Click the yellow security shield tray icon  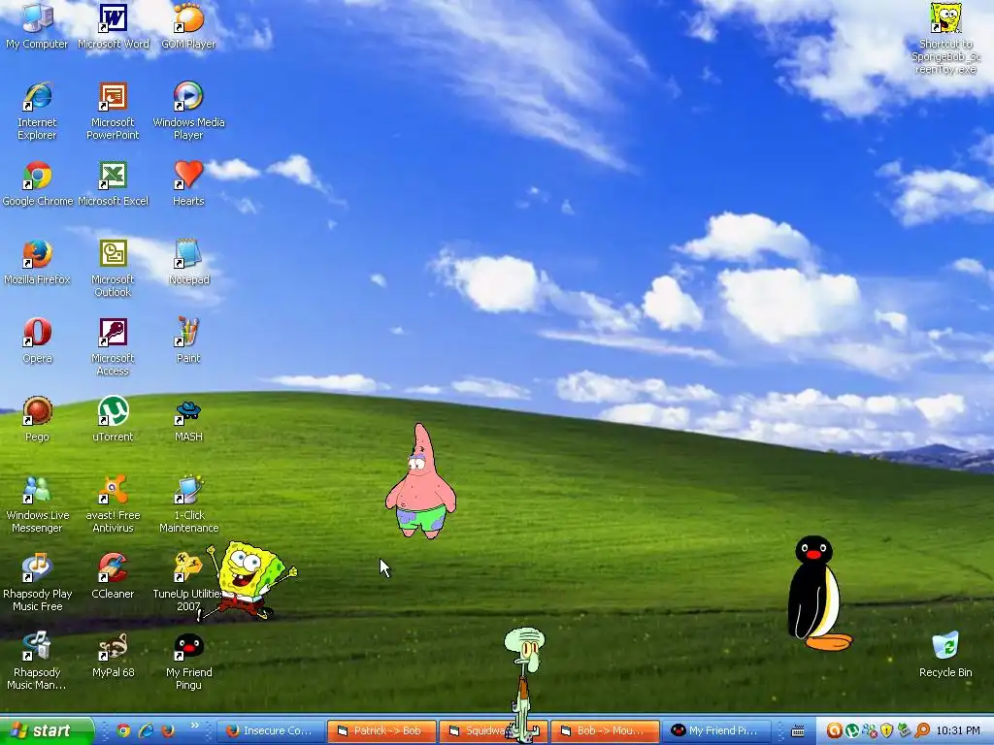[887, 730]
